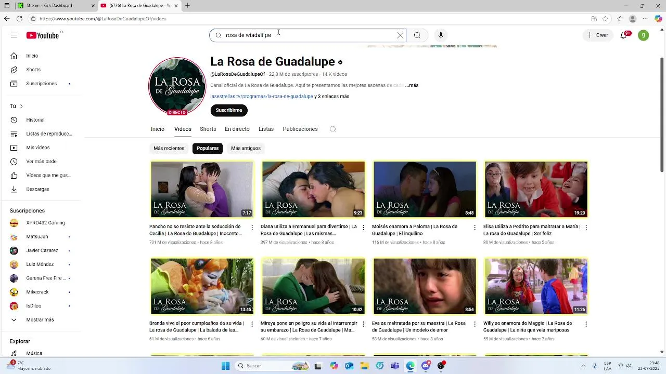Open options menu for Moisés enamora a Paloma

coord(475,228)
